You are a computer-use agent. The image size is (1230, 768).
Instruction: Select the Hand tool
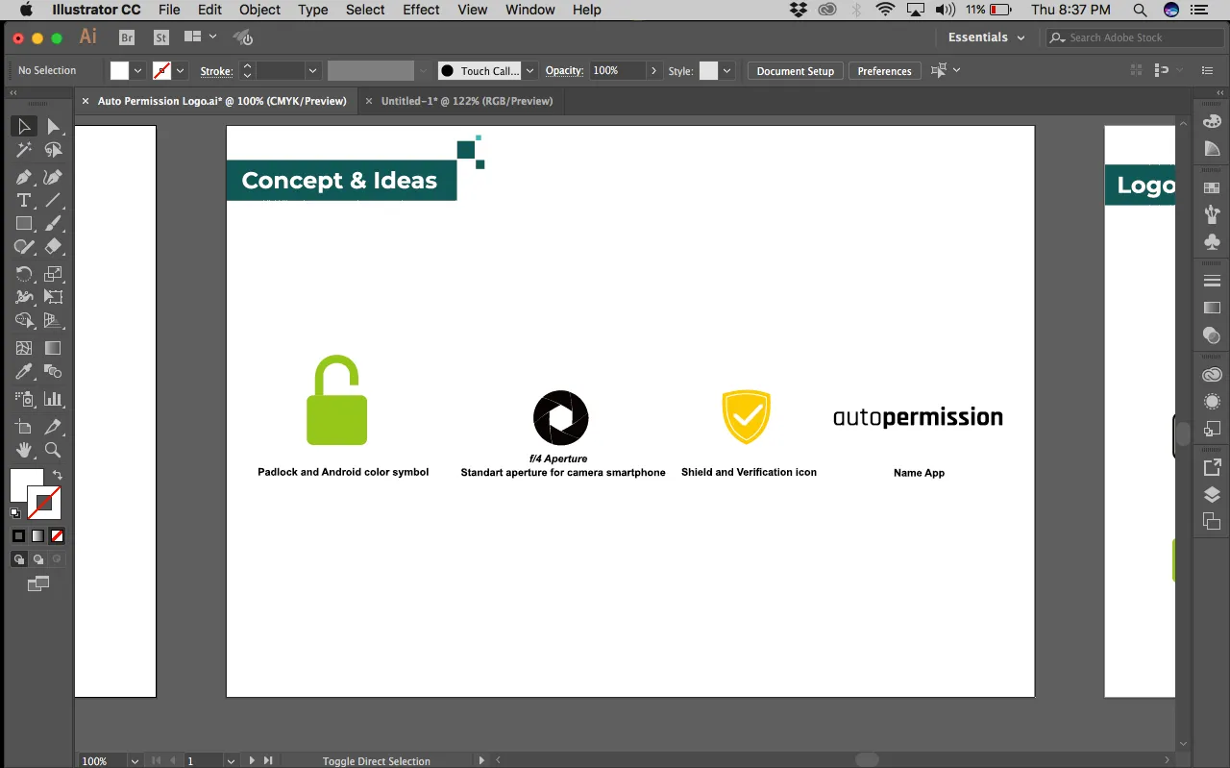tap(24, 450)
